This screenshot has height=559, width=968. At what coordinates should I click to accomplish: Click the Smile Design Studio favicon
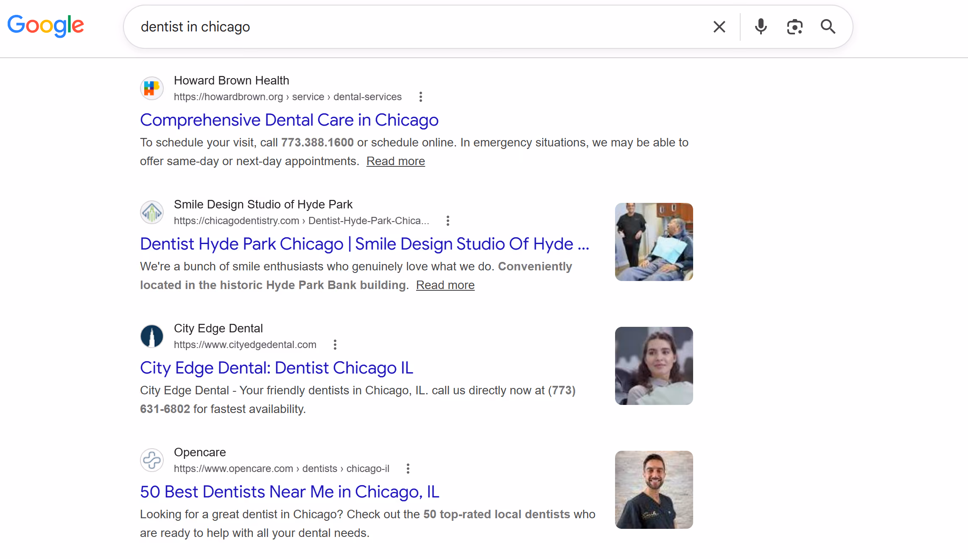coord(152,212)
